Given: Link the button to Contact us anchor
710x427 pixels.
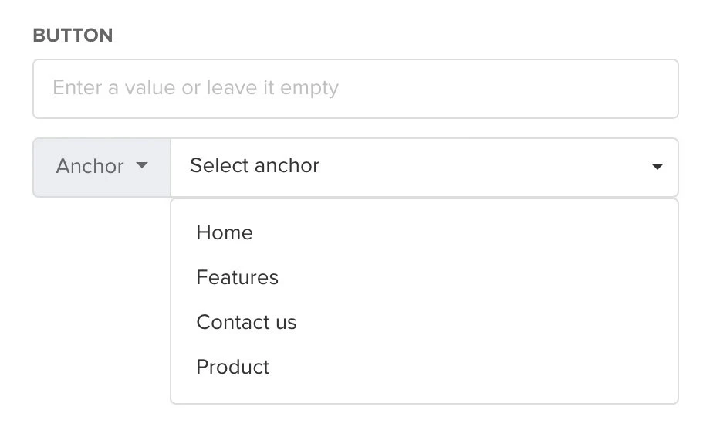Looking at the screenshot, I should (246, 323).
